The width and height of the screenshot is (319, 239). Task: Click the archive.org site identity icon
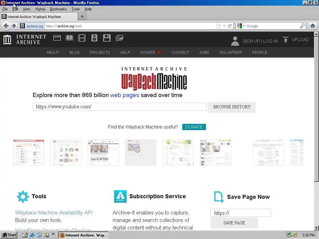pyautogui.click(x=22, y=26)
